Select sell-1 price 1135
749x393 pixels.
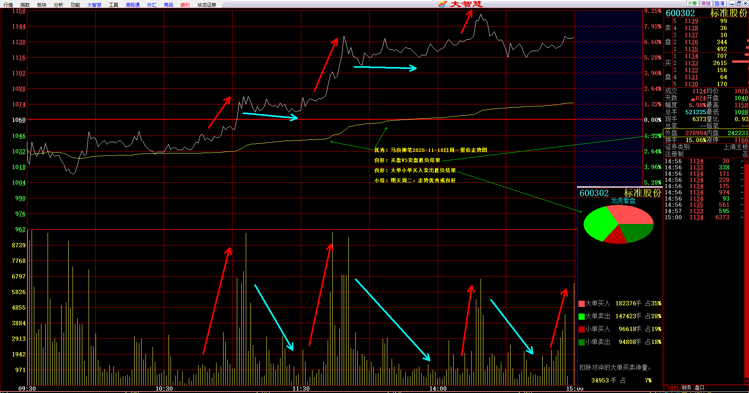point(691,49)
